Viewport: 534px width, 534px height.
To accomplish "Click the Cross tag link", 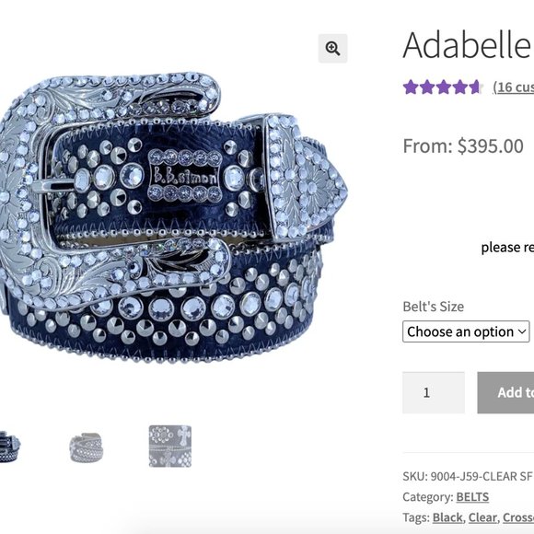I will [x=518, y=517].
